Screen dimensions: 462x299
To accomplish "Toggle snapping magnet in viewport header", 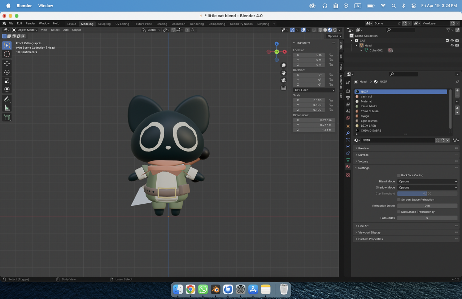I will [173, 30].
